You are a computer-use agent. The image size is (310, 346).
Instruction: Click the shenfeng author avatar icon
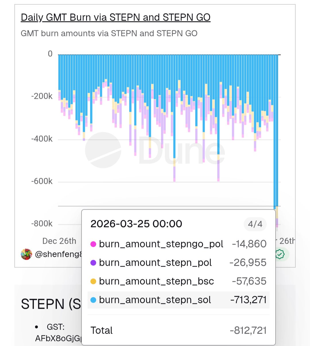pyautogui.click(x=26, y=254)
